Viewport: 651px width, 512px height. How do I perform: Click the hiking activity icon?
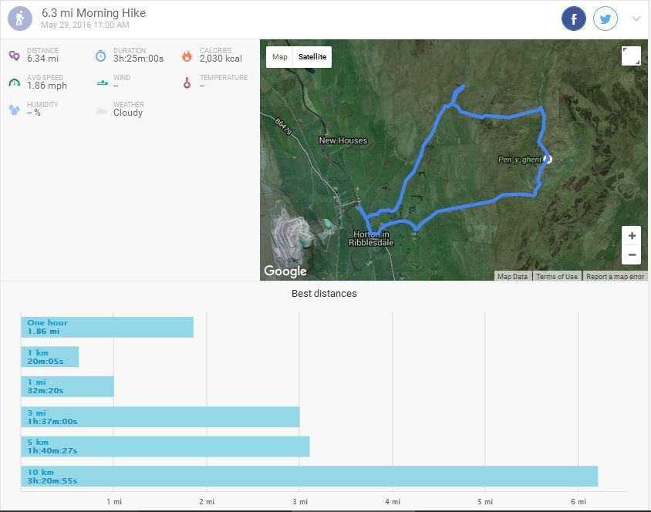tap(19, 19)
